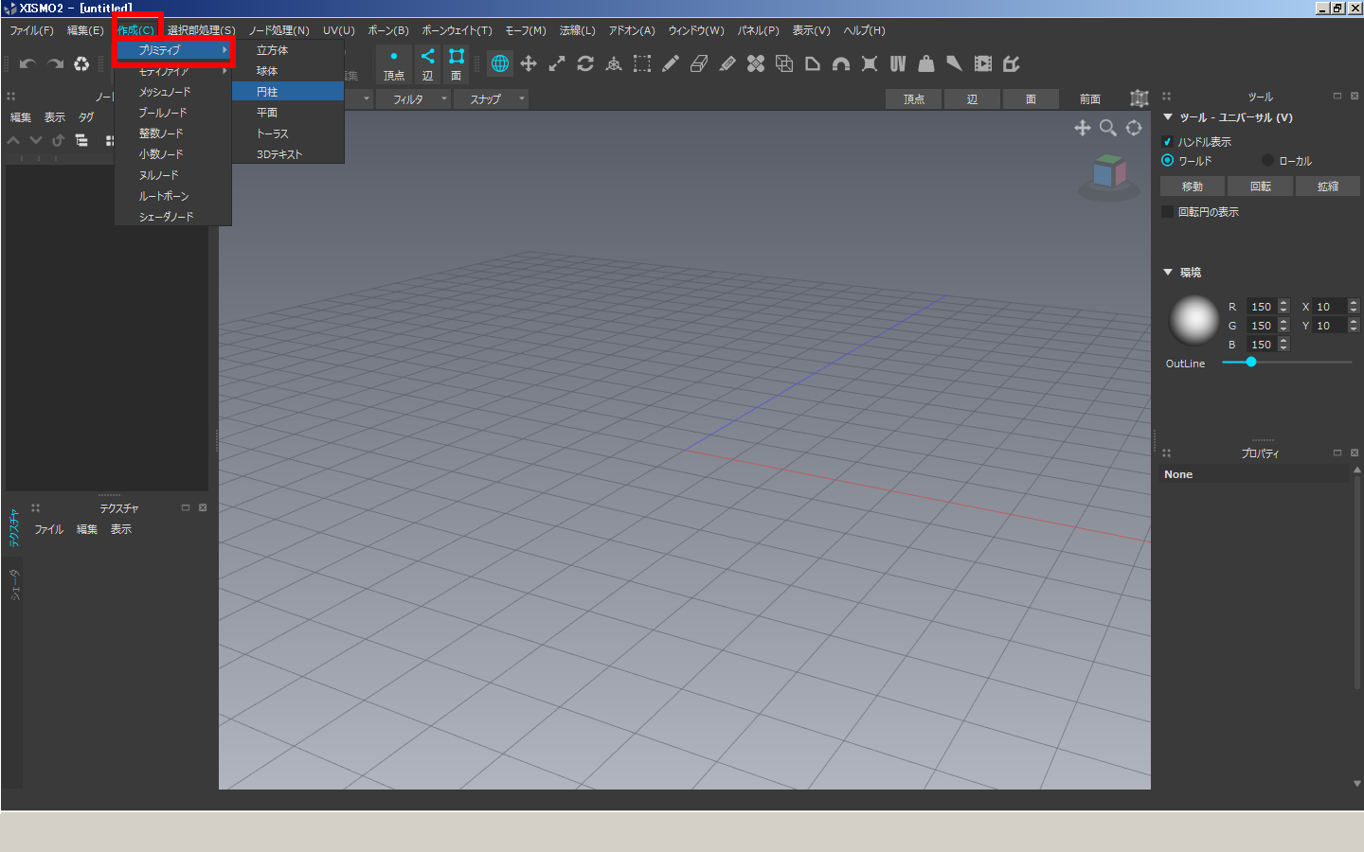The width and height of the screenshot is (1364, 852).
Task: Click the 回転 button
Action: (1261, 186)
